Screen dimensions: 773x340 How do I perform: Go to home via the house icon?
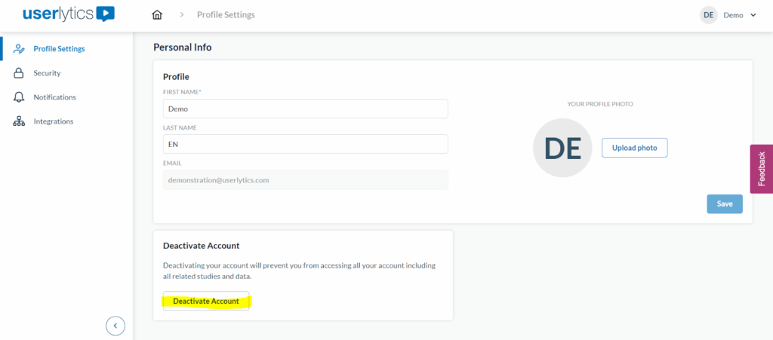(157, 15)
